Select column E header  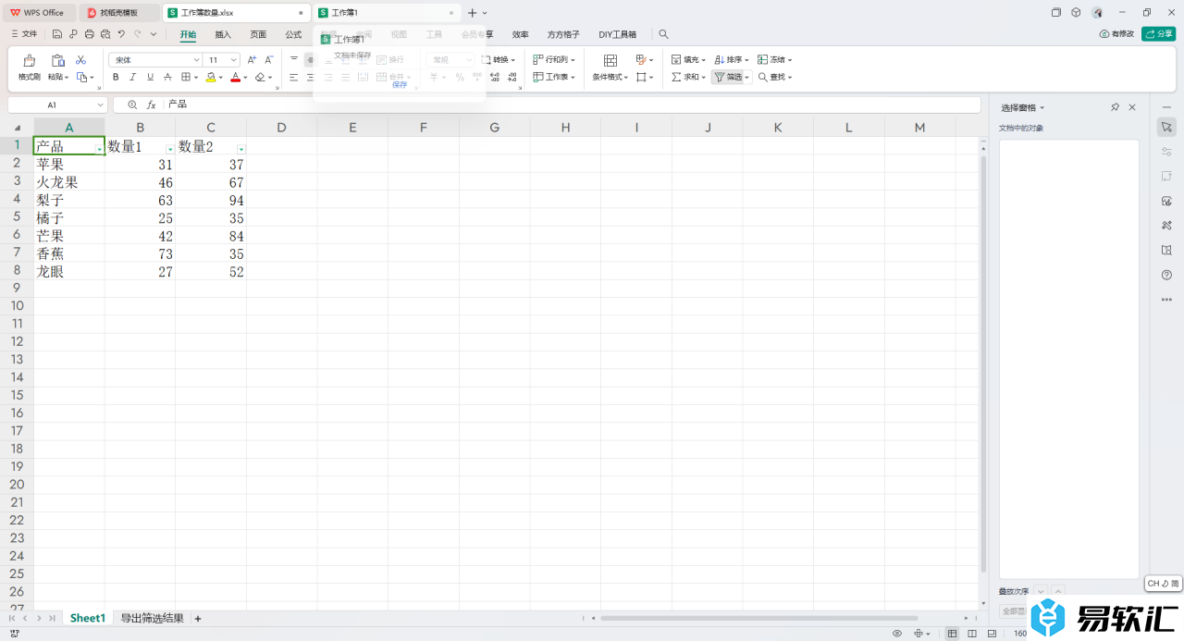pos(352,128)
